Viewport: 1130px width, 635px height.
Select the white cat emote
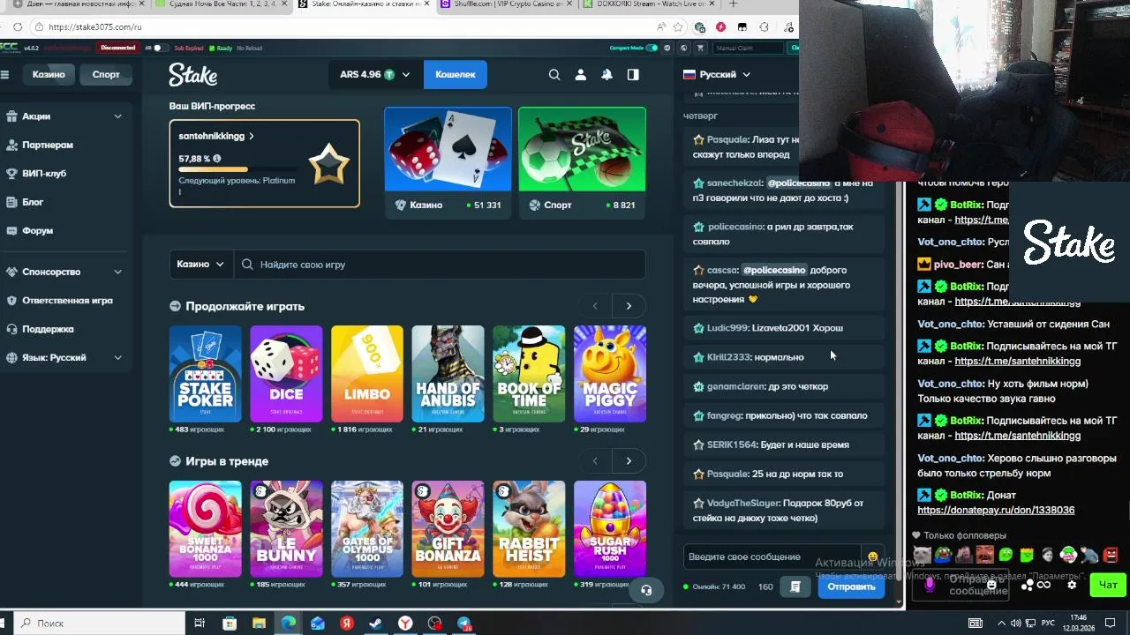922,555
